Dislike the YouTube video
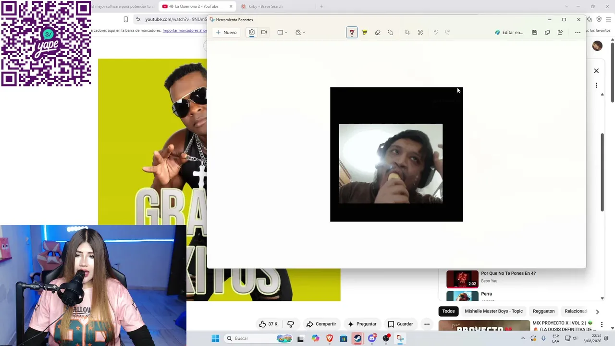This screenshot has width=615, height=346. tap(291, 324)
